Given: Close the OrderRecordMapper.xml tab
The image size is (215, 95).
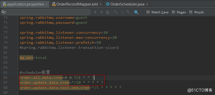Looking at the screenshot, I should (x=101, y=4).
